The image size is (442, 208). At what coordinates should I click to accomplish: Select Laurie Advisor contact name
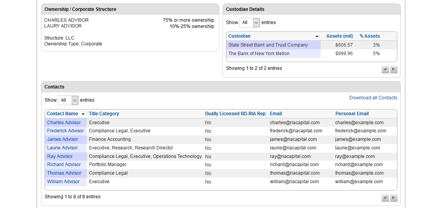[62, 148]
